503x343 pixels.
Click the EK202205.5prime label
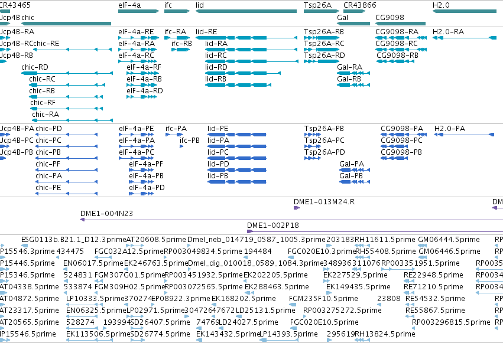coord(275,275)
